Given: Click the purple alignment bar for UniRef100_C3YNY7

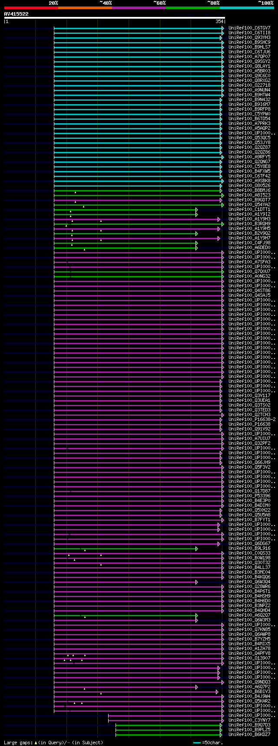Looking at the screenshot, I should click(165, 720).
